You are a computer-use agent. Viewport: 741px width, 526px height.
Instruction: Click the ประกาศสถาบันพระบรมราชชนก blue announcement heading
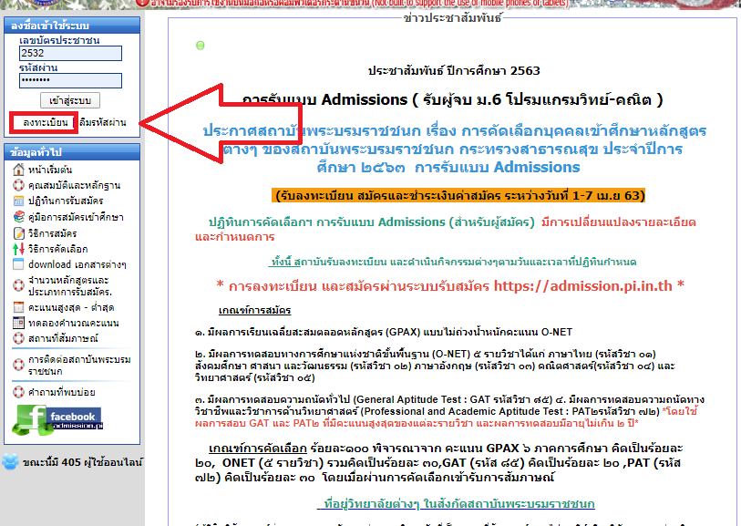point(455,149)
